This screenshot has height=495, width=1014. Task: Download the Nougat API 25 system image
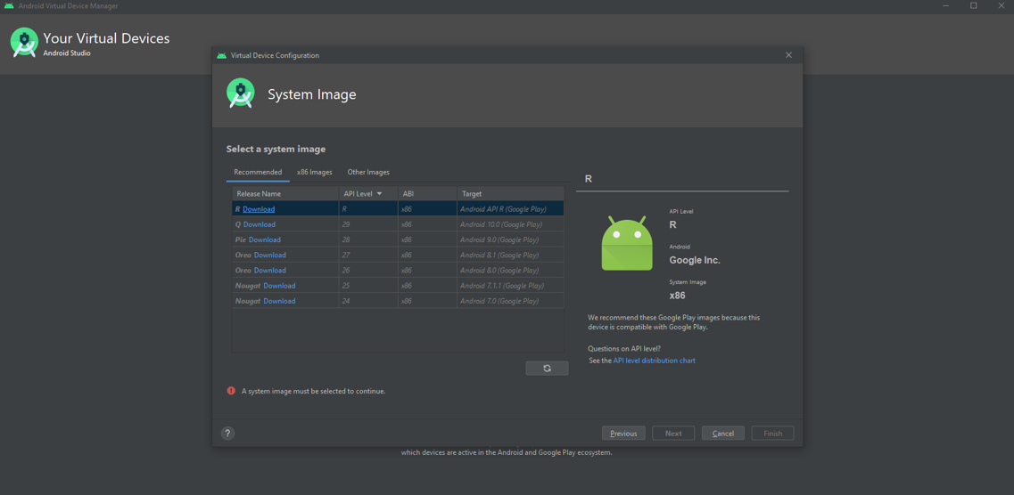[279, 286]
